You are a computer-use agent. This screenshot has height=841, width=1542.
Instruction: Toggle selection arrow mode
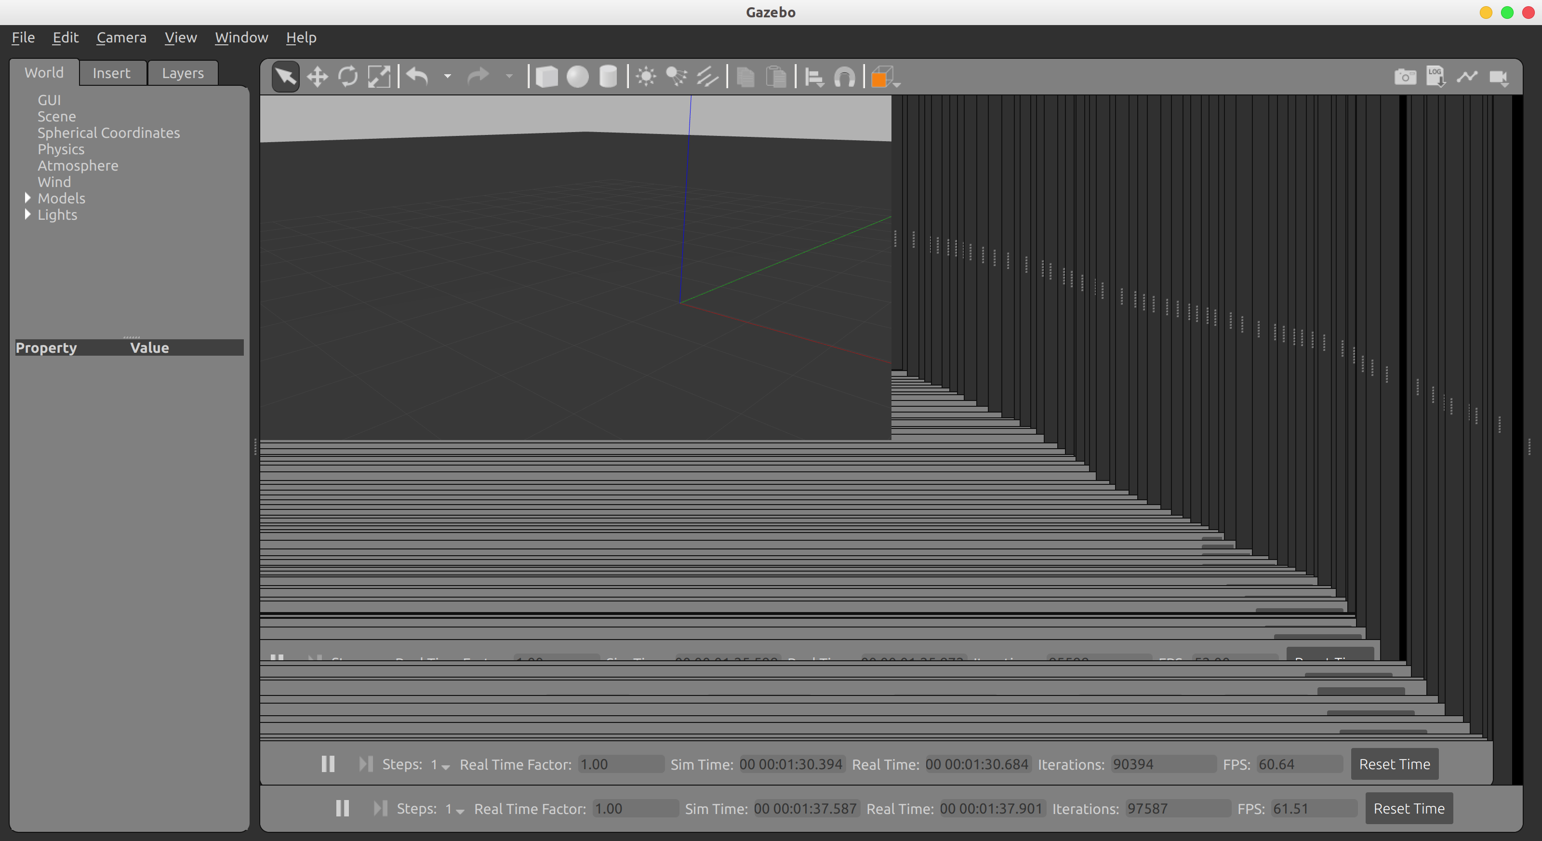286,77
